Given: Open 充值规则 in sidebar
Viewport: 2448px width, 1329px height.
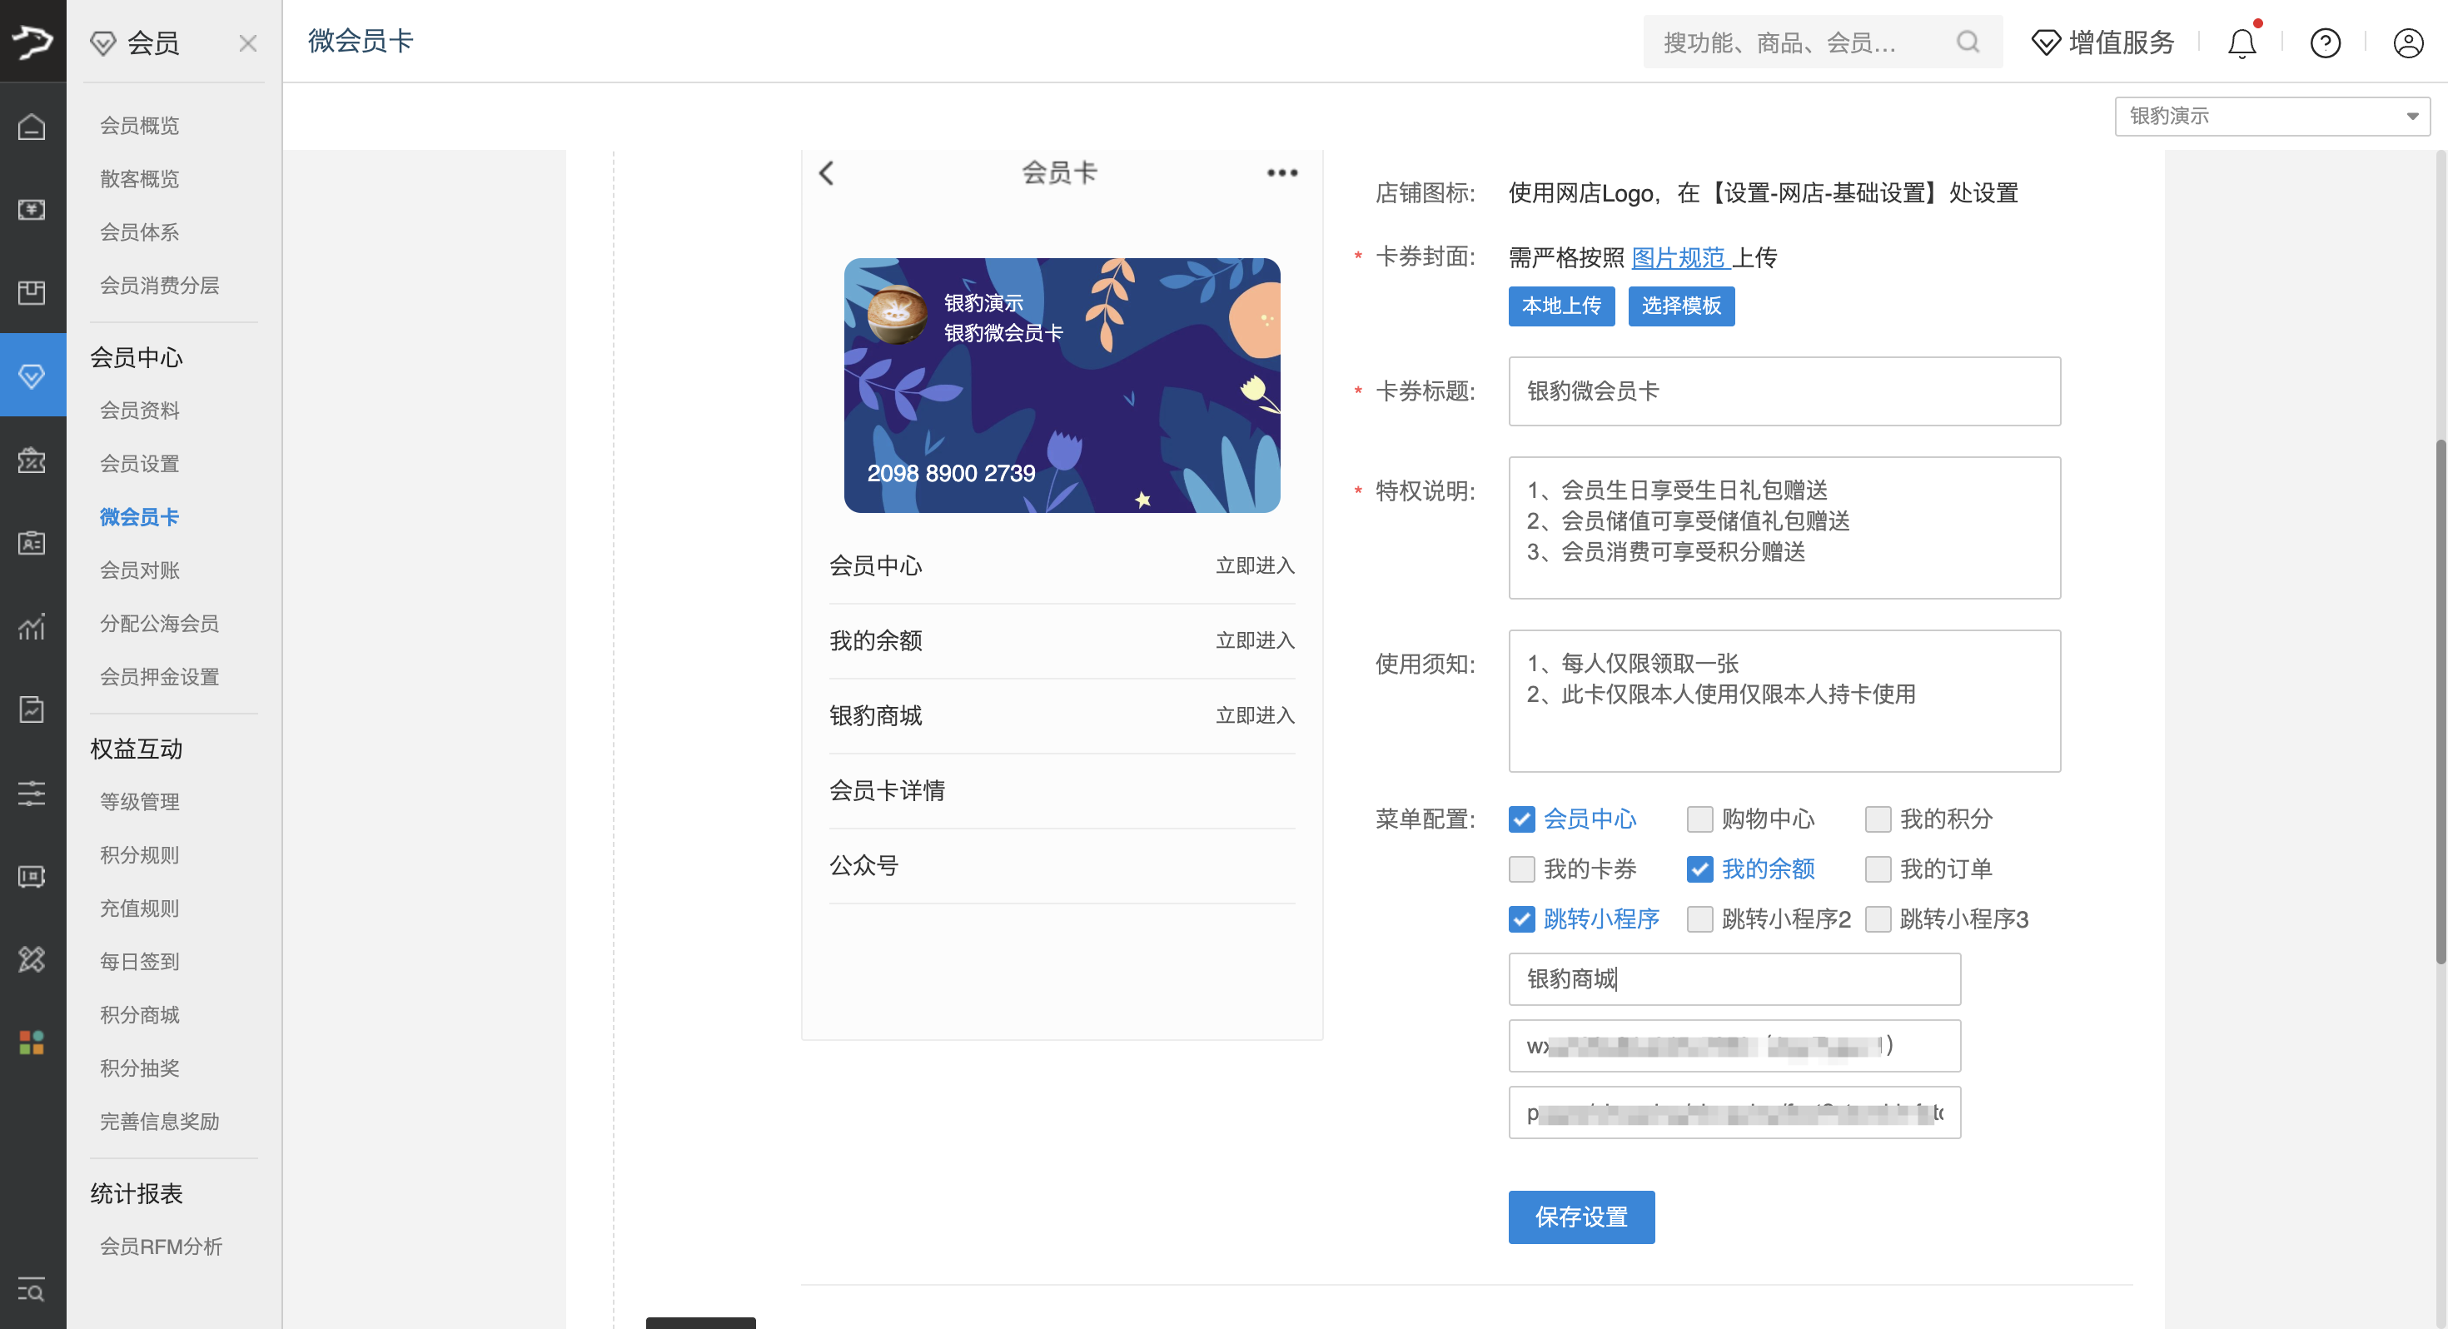Looking at the screenshot, I should pyautogui.click(x=140, y=908).
